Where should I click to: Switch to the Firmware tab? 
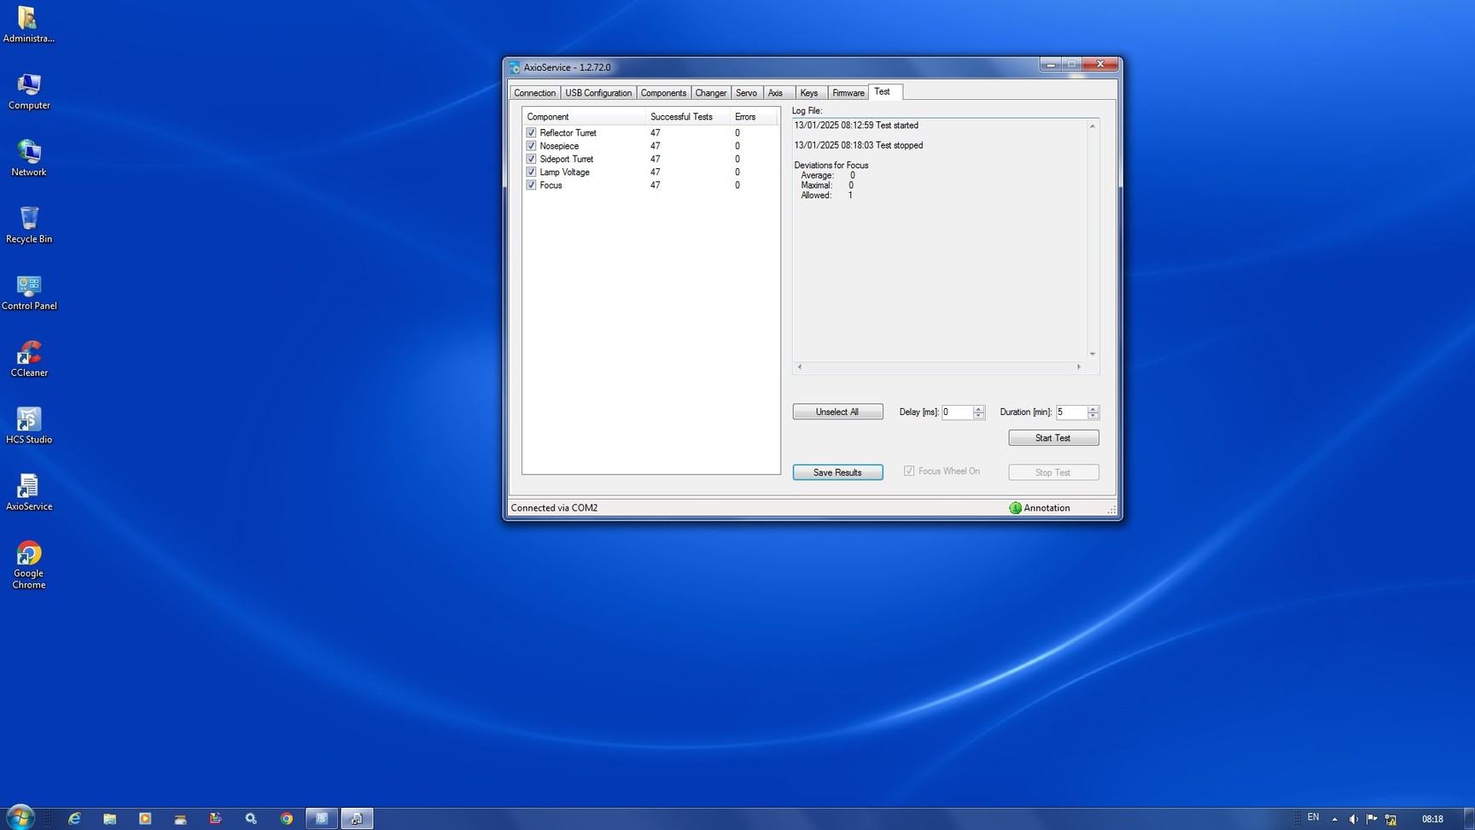tap(848, 93)
